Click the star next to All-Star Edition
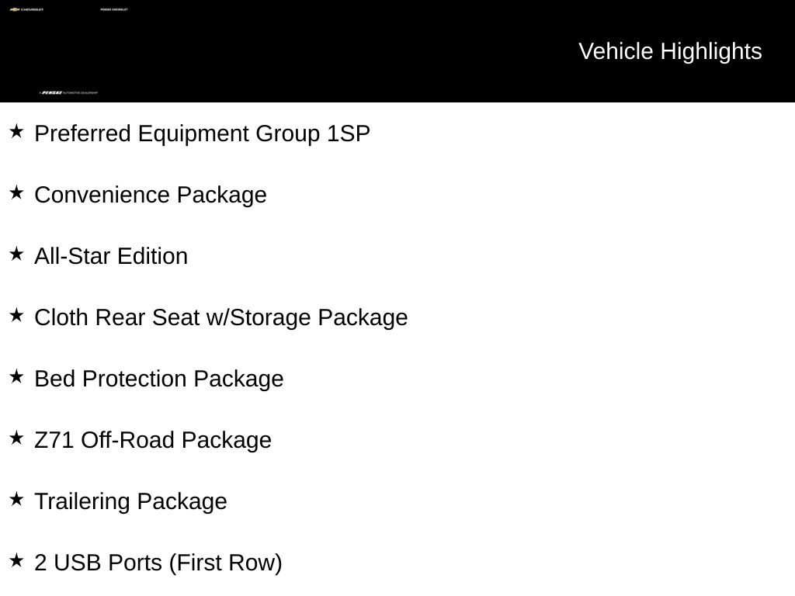The image size is (795, 596). point(16,254)
